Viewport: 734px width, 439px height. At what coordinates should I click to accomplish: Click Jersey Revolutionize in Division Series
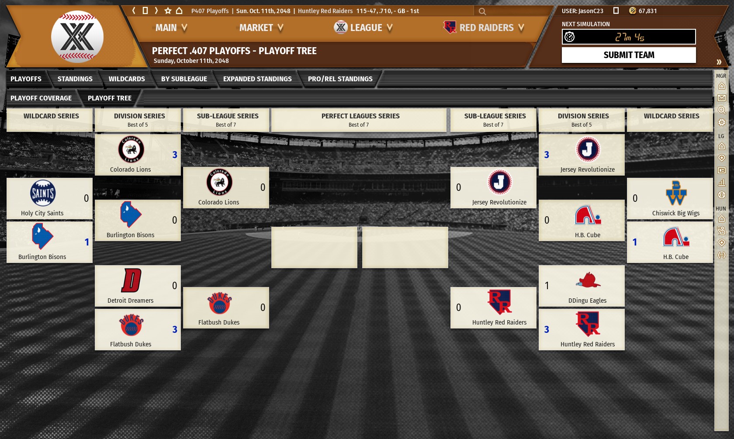582,155
